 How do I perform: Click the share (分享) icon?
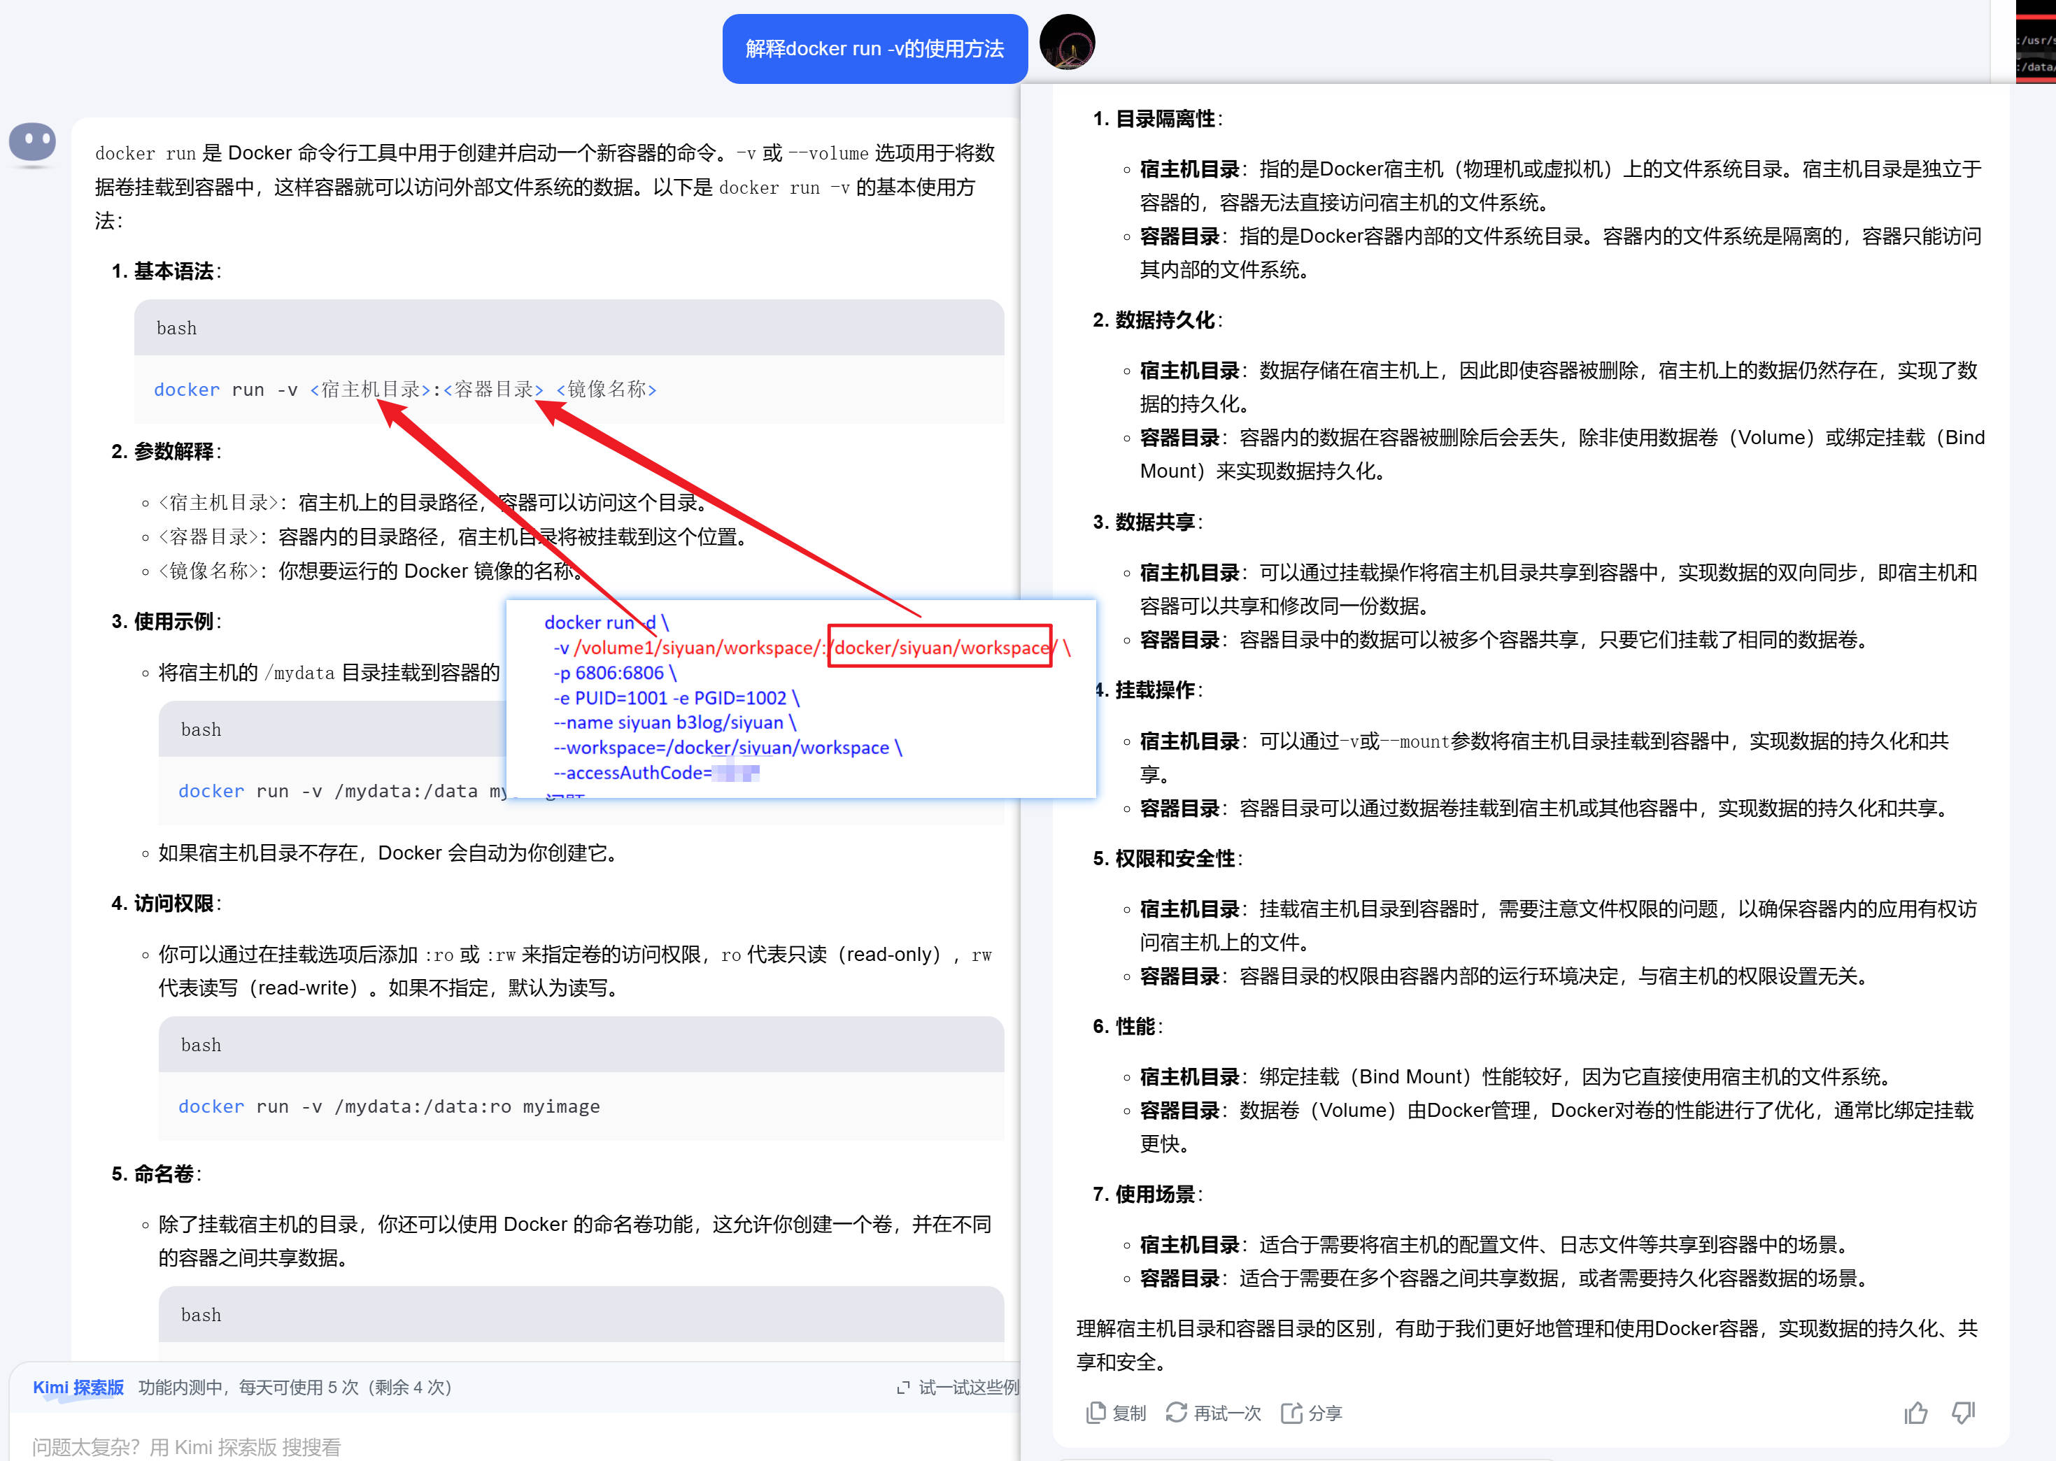(x=1290, y=1413)
